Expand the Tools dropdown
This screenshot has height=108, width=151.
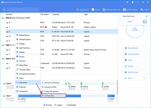[145, 10]
